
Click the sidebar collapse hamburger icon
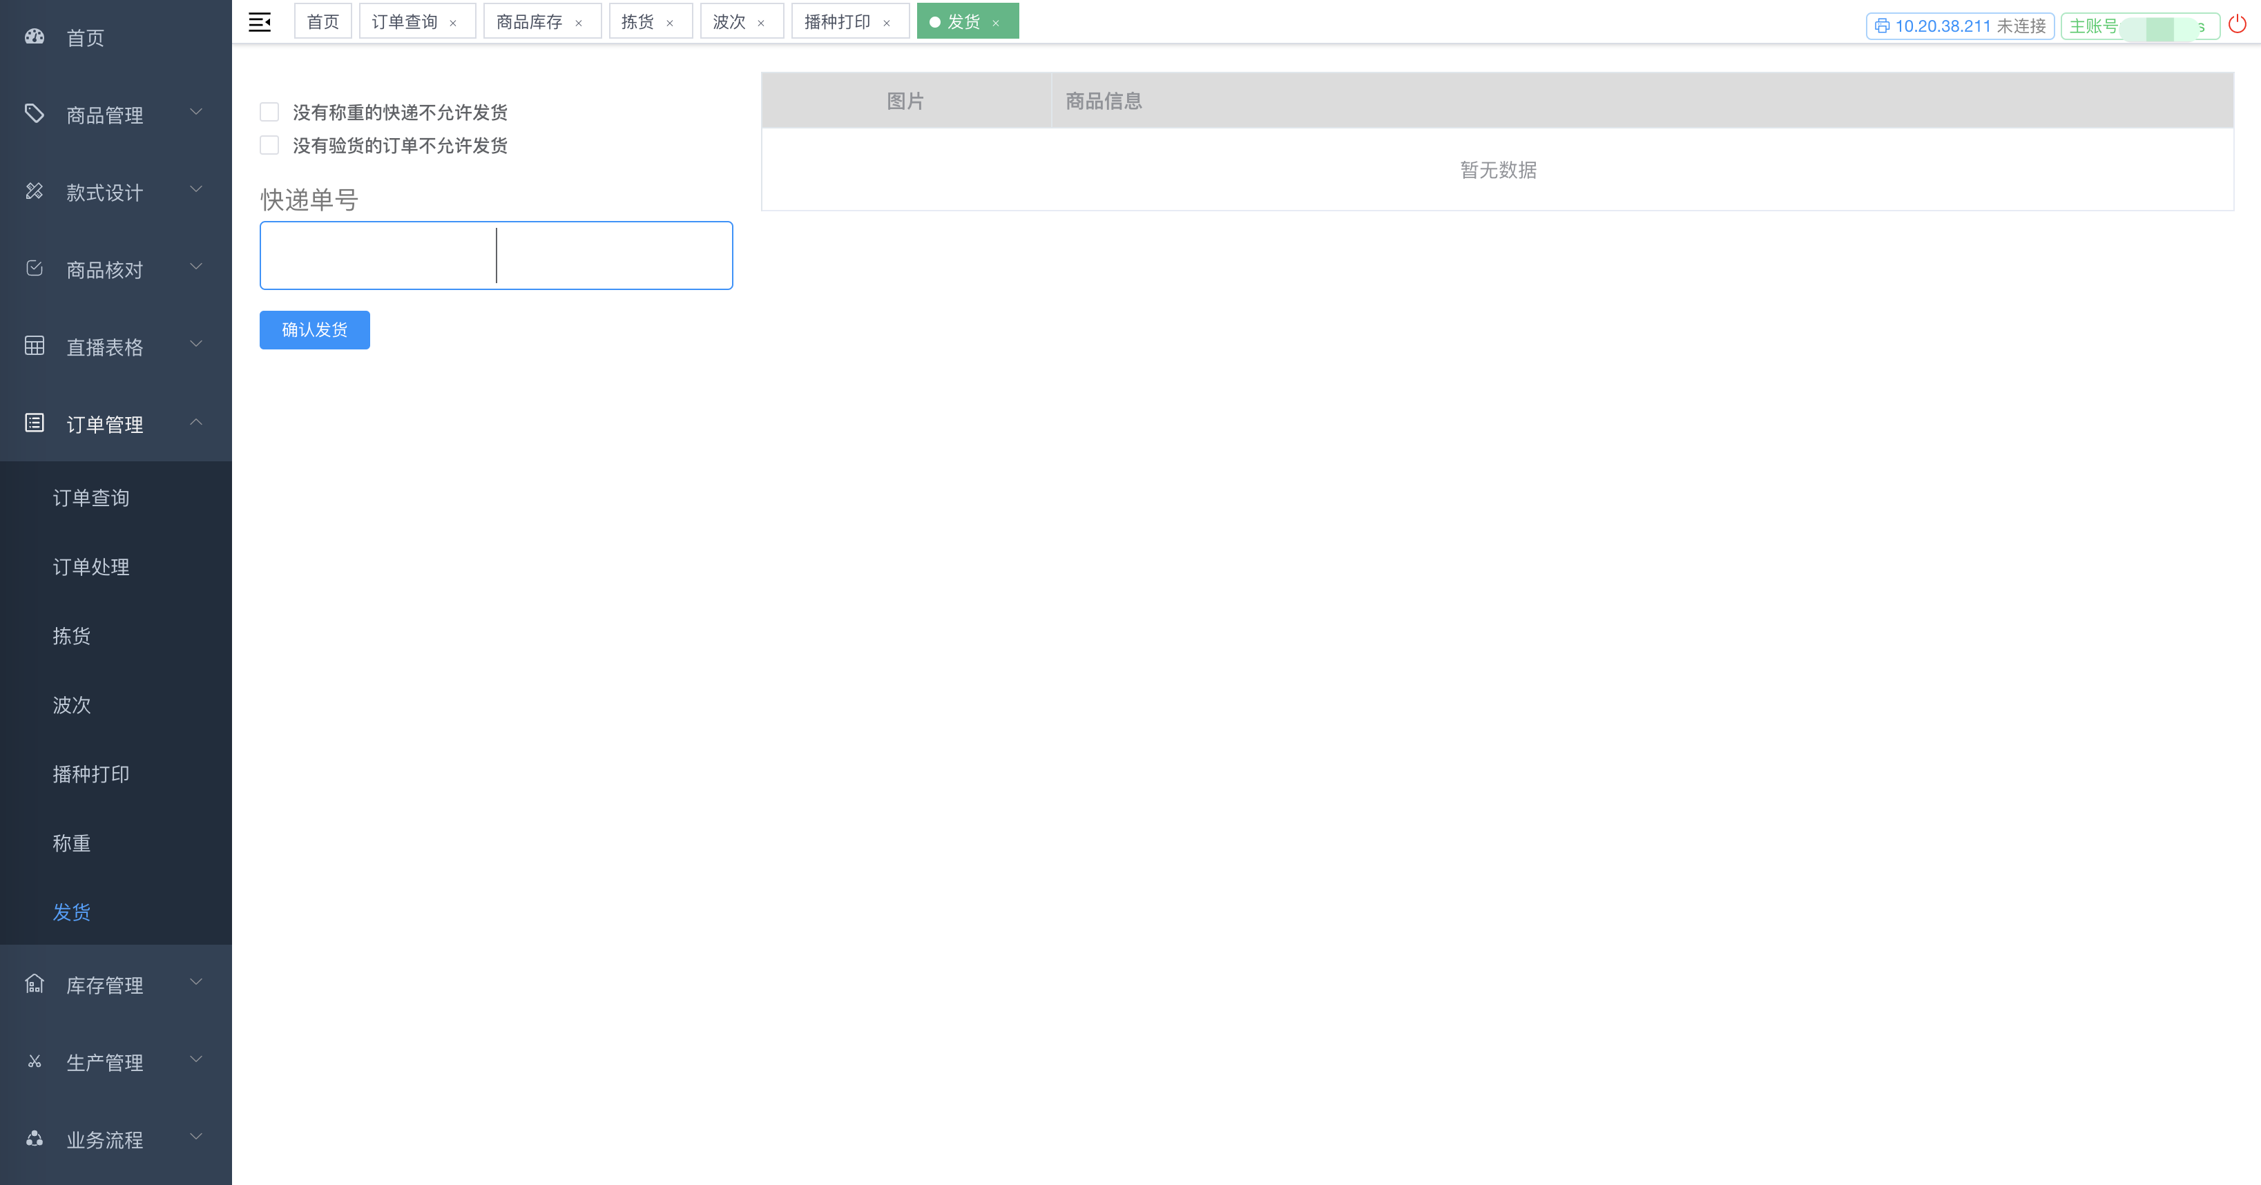(x=259, y=22)
